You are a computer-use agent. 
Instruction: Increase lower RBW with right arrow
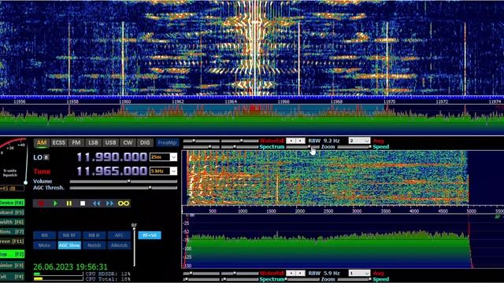click(301, 273)
